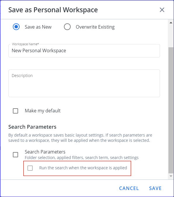Close the Save as Personal Workspace dialog

[162, 10]
